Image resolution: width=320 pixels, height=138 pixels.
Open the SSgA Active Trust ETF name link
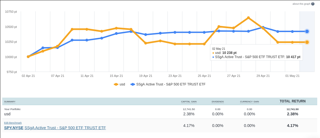(65, 128)
